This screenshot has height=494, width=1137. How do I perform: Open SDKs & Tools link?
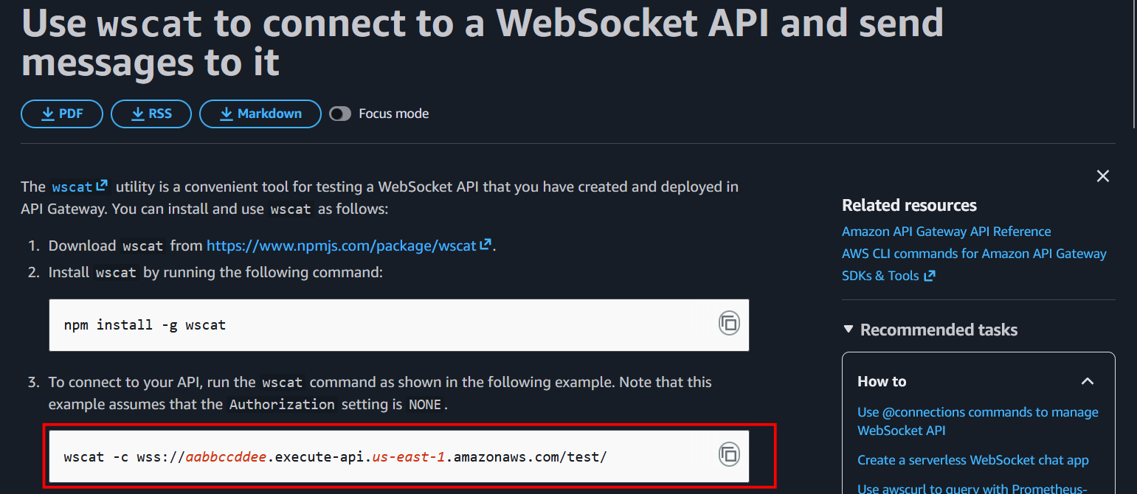tap(888, 276)
